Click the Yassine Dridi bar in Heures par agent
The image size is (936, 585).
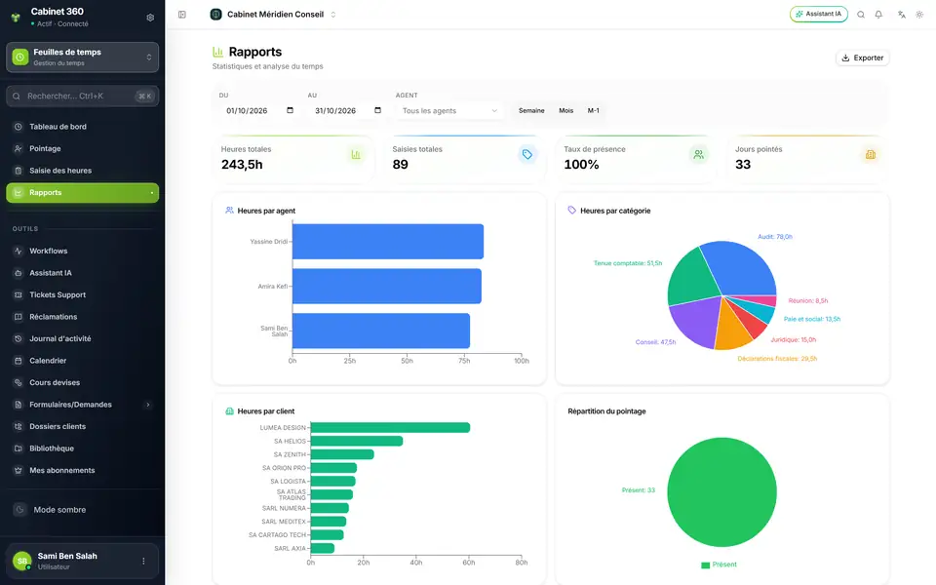coord(388,241)
